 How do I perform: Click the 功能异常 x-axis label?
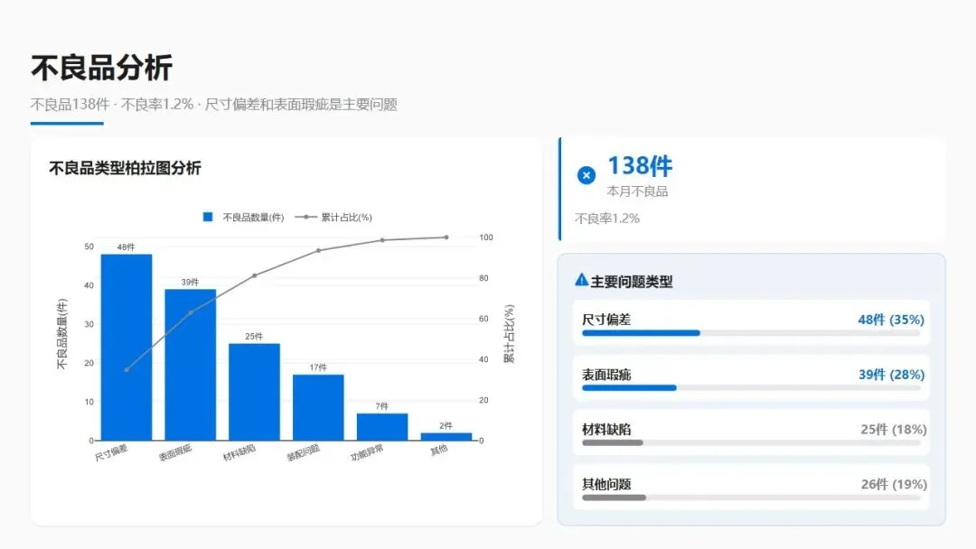click(367, 452)
